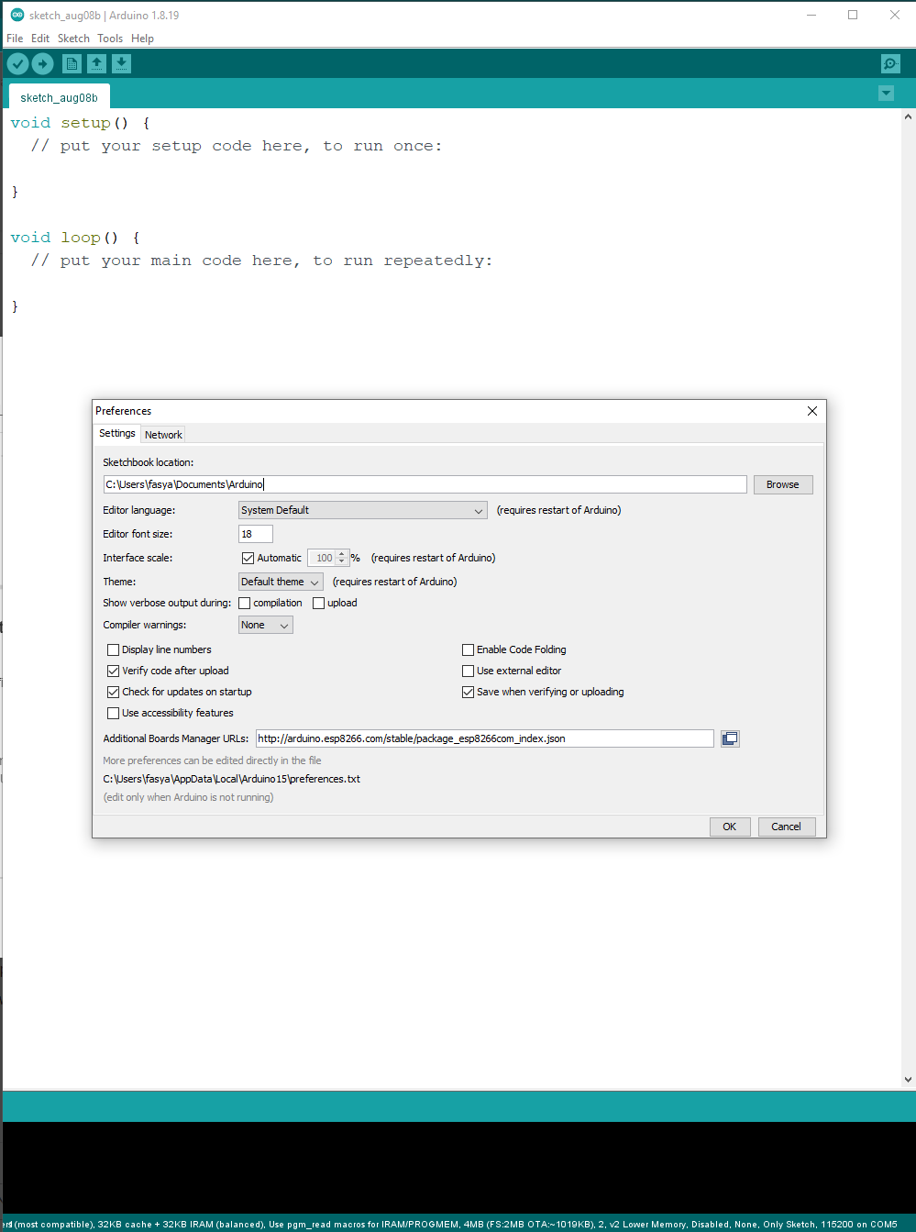Click the Open sketch up-arrow icon

96,63
